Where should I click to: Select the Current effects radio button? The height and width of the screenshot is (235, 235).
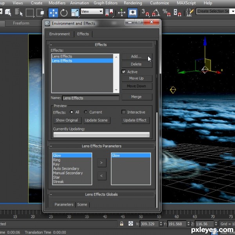[85, 112]
